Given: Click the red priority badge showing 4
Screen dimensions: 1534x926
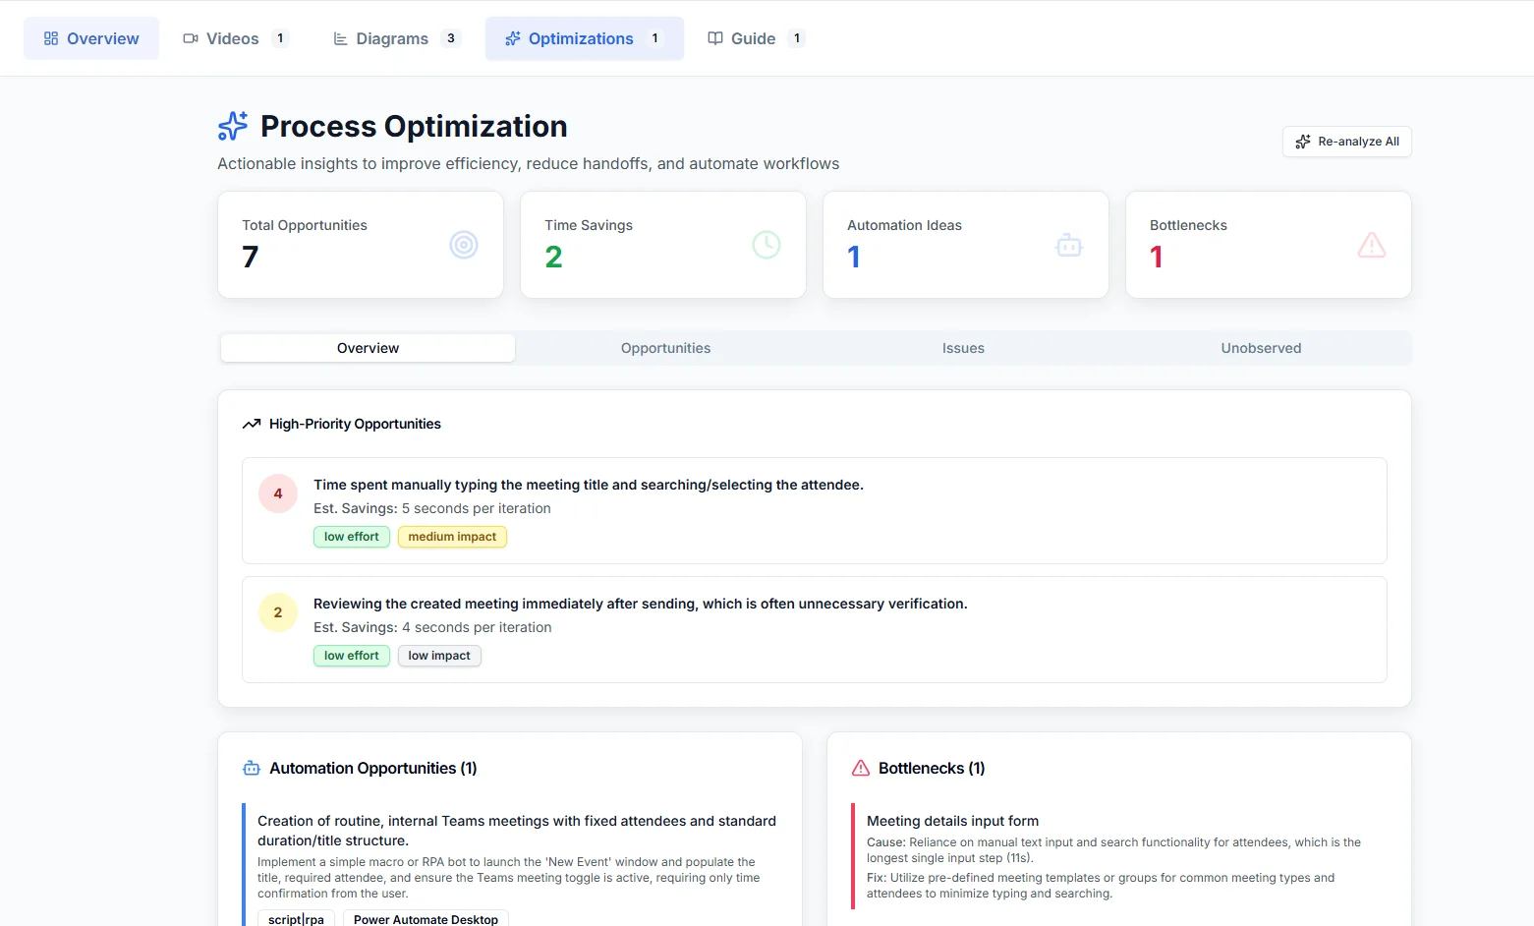Looking at the screenshot, I should [x=277, y=493].
